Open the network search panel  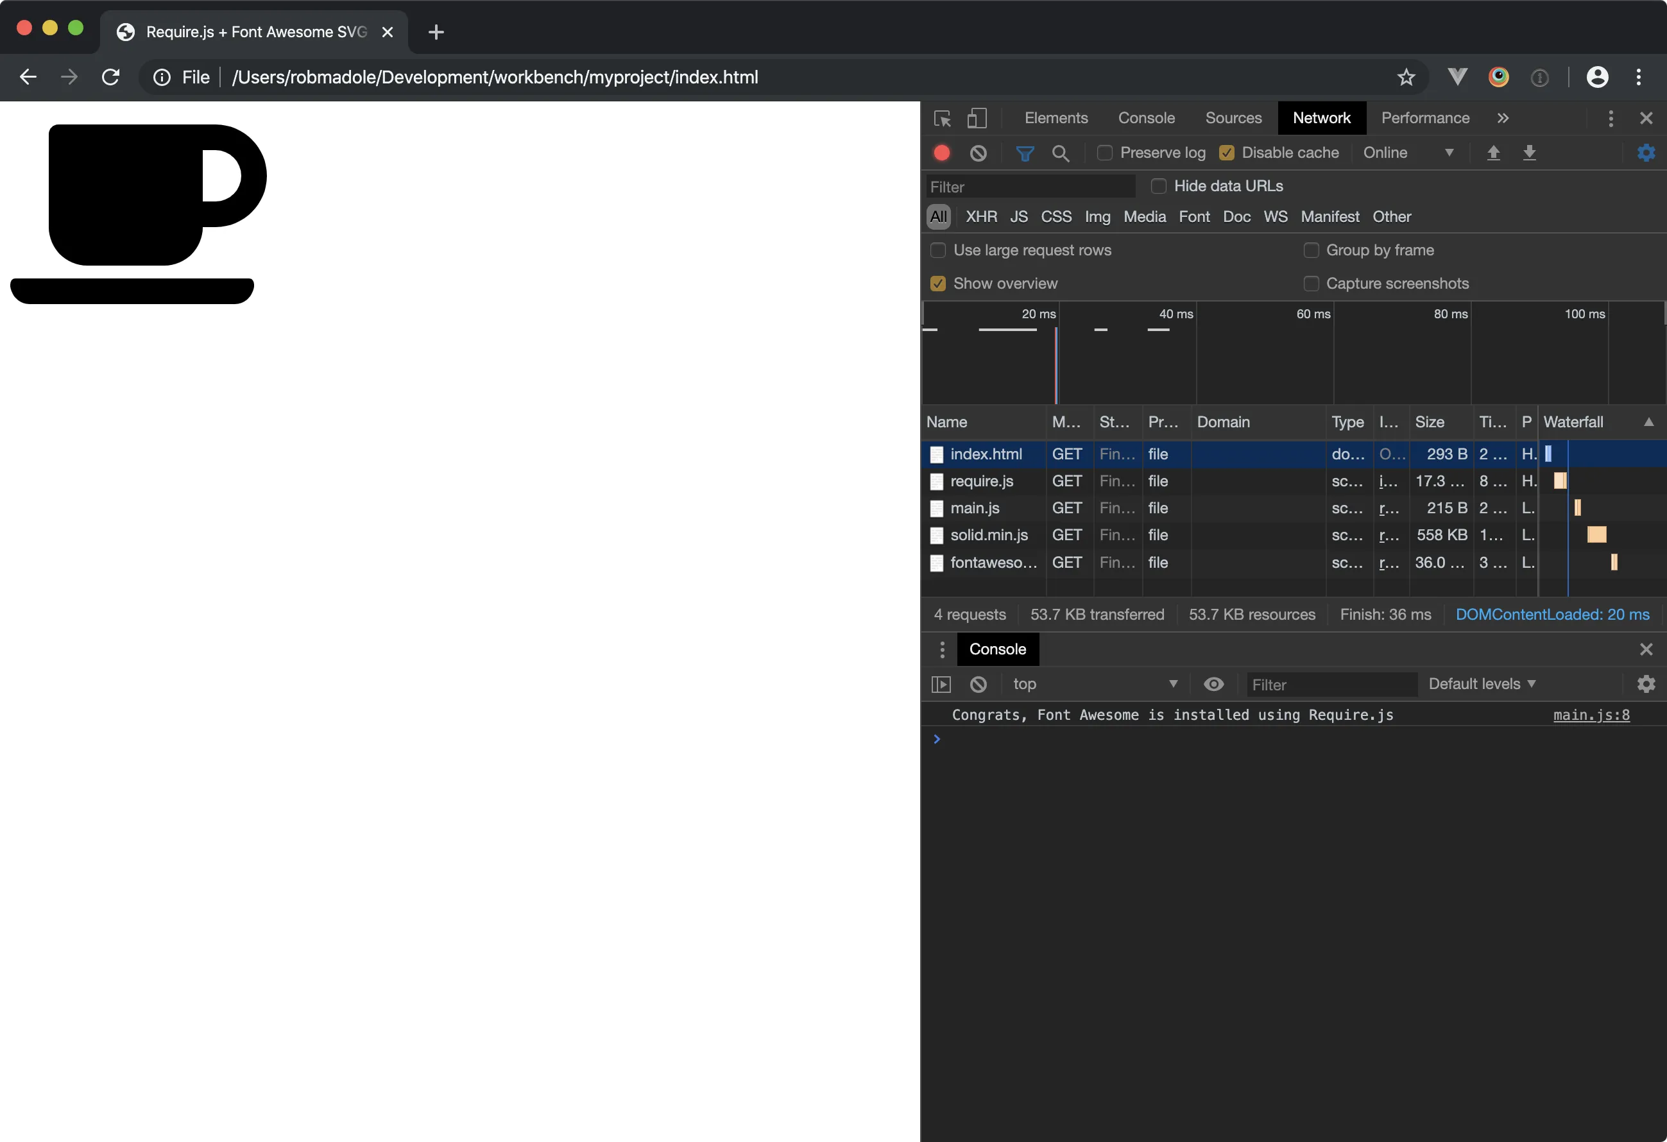pyautogui.click(x=1061, y=153)
